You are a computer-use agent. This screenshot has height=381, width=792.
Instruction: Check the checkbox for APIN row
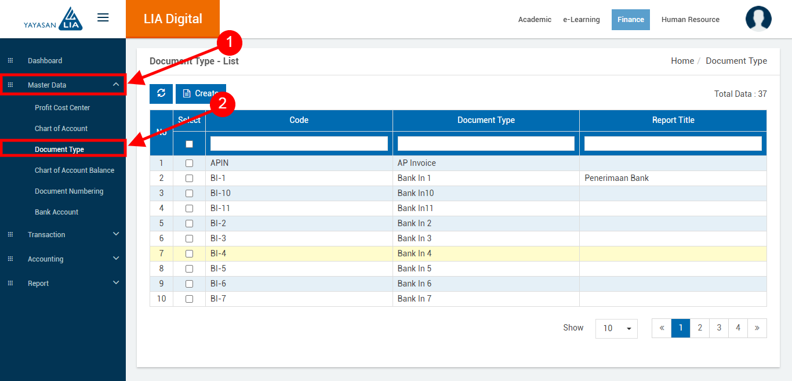click(x=189, y=164)
